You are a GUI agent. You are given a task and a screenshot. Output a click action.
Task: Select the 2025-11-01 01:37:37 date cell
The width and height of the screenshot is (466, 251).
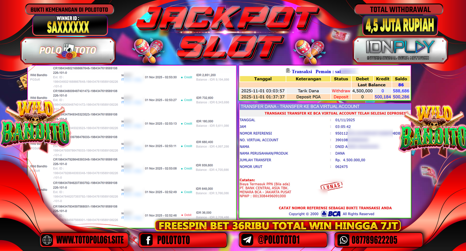coord(262,97)
